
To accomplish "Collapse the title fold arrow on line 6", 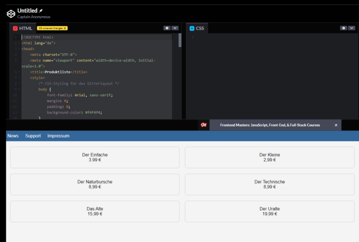I will 19,72.
